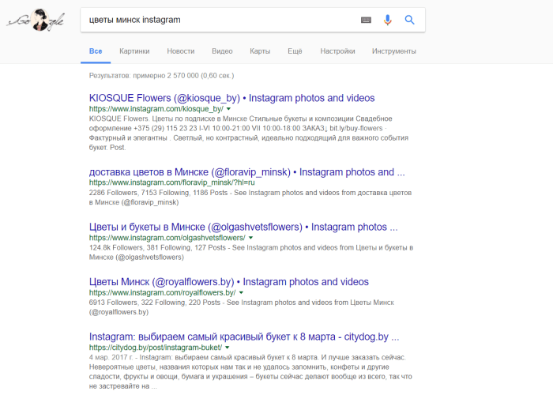Click the blue magnifier search button

tap(409, 20)
